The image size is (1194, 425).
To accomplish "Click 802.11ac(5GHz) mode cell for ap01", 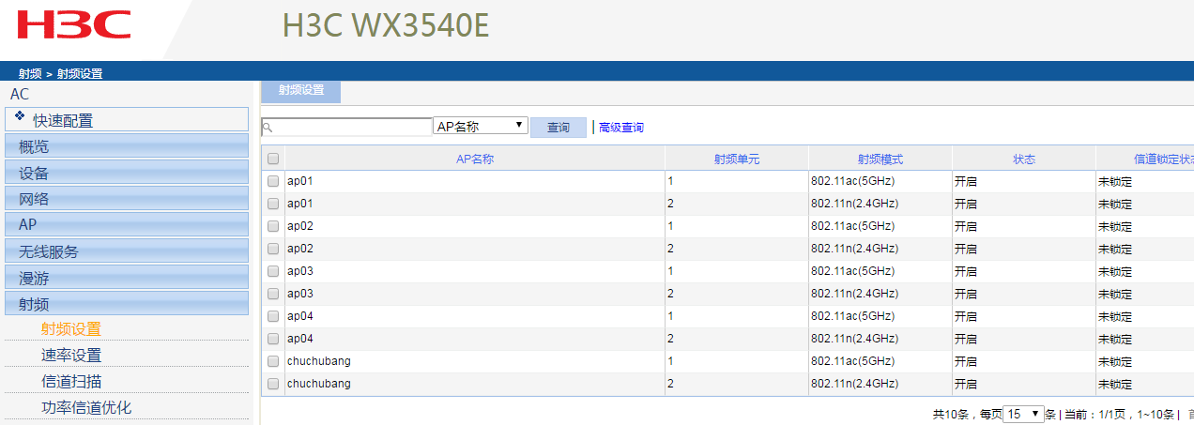I will (x=853, y=181).
